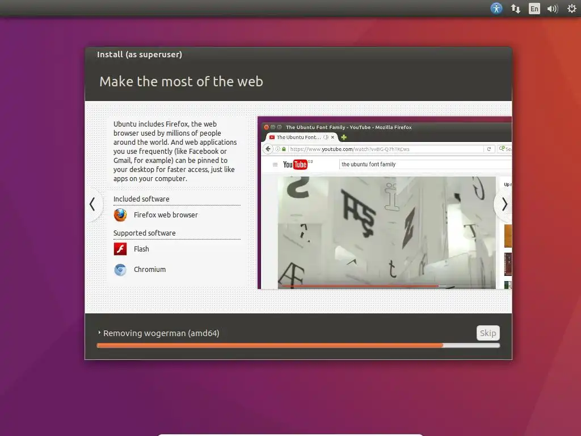This screenshot has width=581, height=436.
Task: Open the system power gear menu
Action: [x=572, y=8]
